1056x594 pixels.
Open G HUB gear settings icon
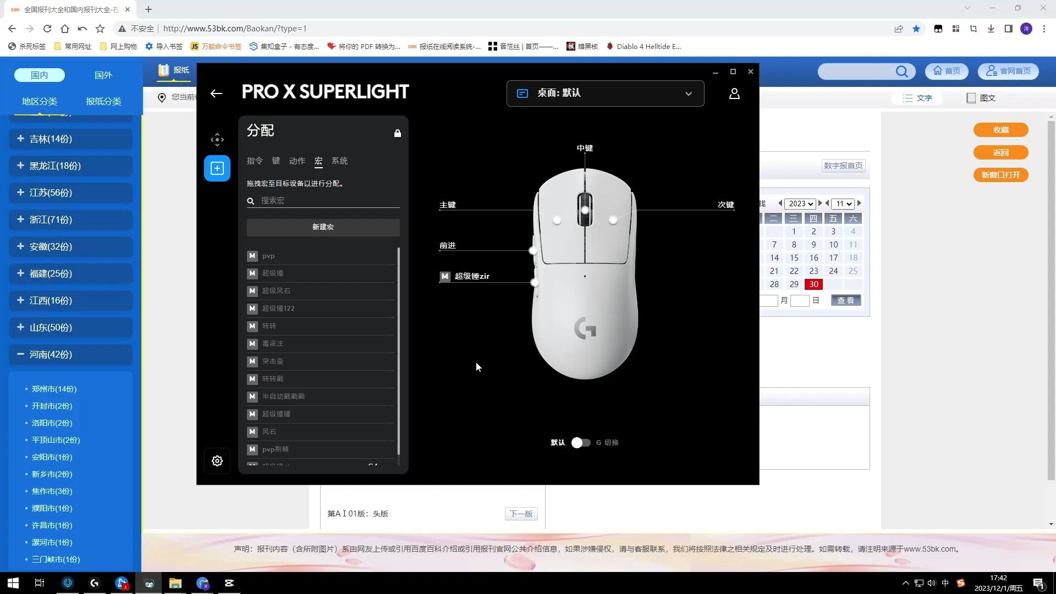217,461
